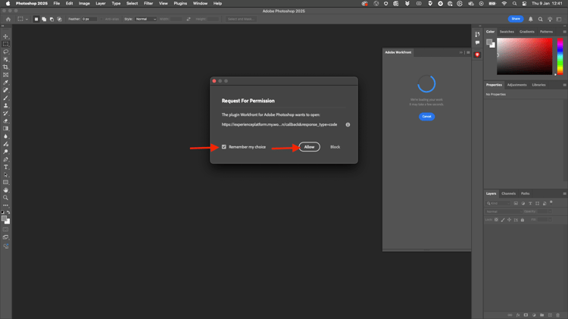This screenshot has height=319, width=568.
Task: Go to Photoshop Home screen icon
Action: point(8,19)
